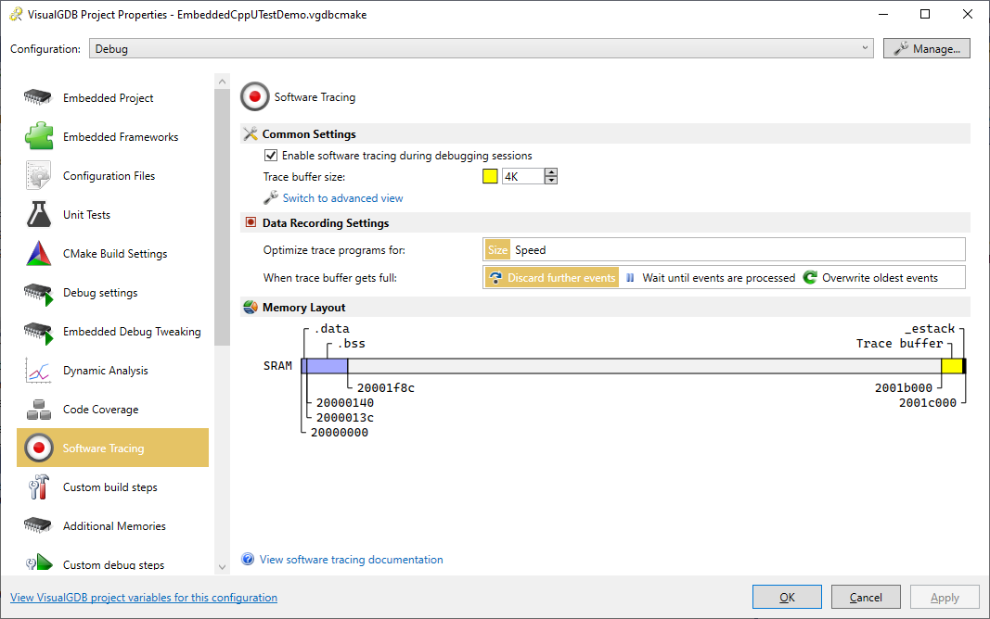990x619 pixels.
Task: Choose Wait until events are processed
Action: pos(711,277)
